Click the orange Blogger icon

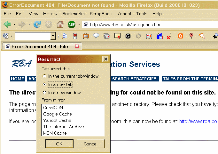point(181,36)
